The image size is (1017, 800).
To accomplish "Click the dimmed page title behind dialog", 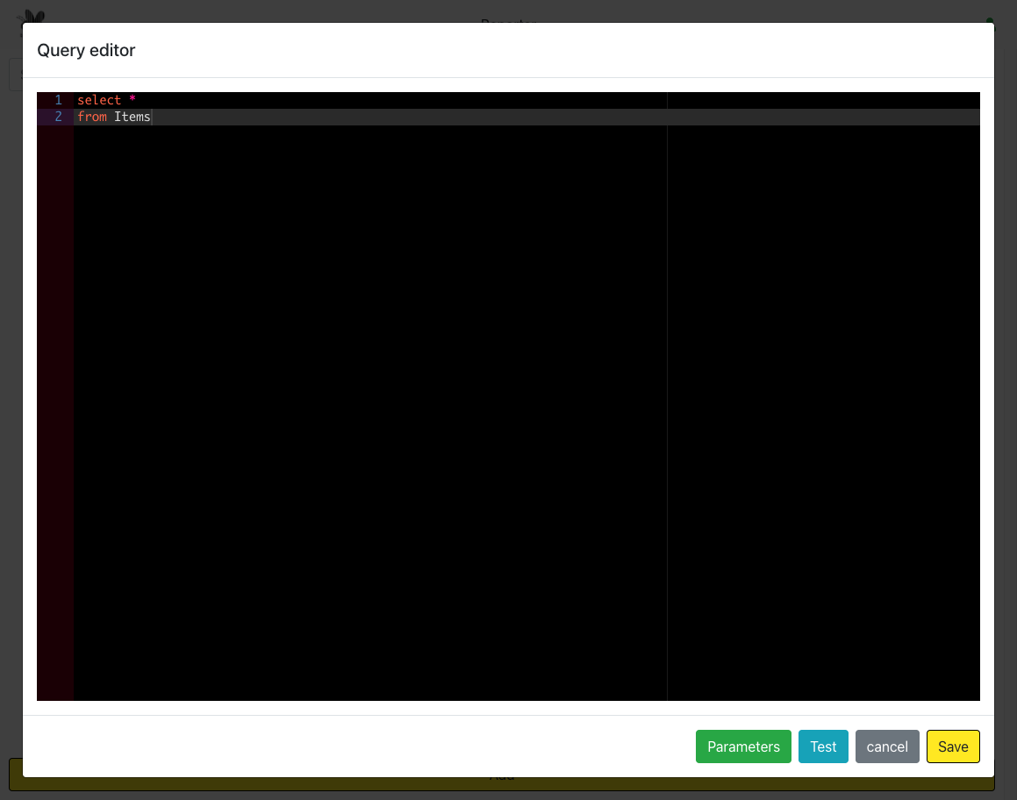I will (x=508, y=19).
